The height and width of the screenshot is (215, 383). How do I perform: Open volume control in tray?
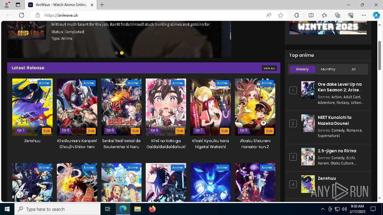coord(344,209)
